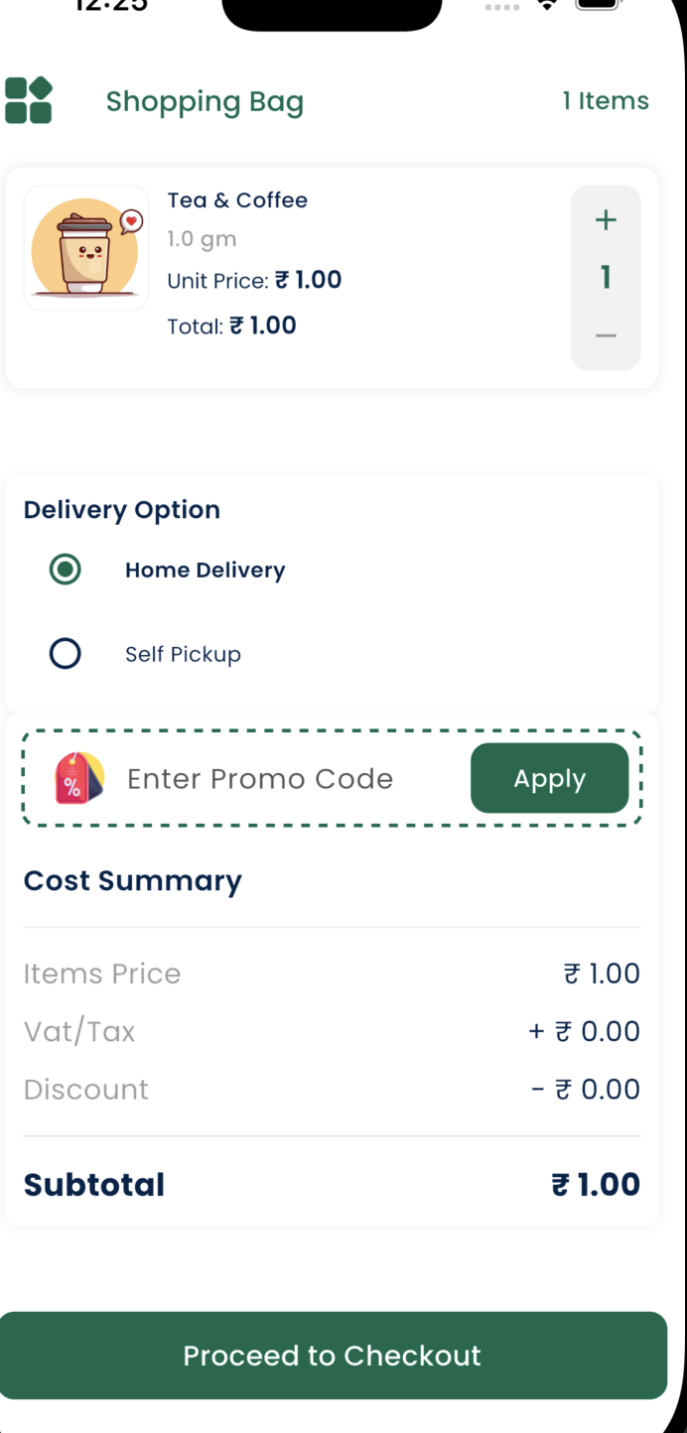The height and width of the screenshot is (1433, 687).
Task: Open the Tea & Coffee product image
Action: 85,248
